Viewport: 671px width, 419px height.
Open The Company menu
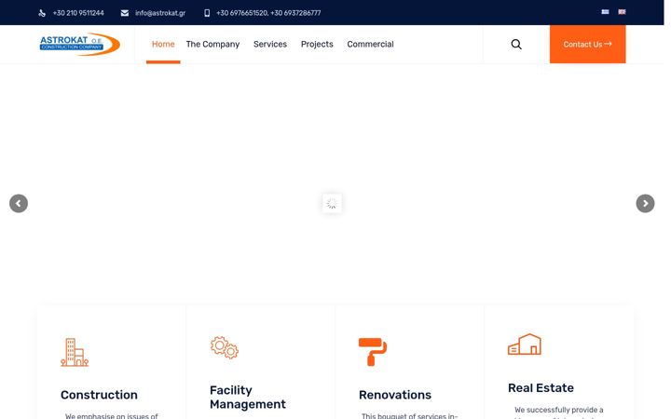tap(212, 44)
